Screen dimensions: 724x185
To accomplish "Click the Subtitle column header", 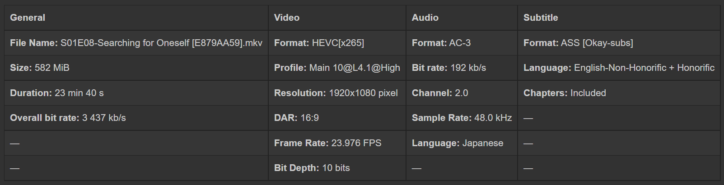I will pyautogui.click(x=541, y=18).
